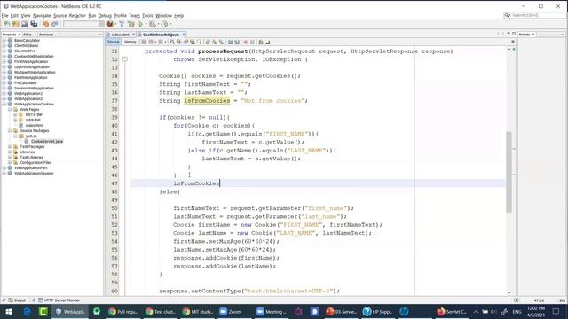
Task: Expand the Libraries node
Action: (x=10, y=152)
